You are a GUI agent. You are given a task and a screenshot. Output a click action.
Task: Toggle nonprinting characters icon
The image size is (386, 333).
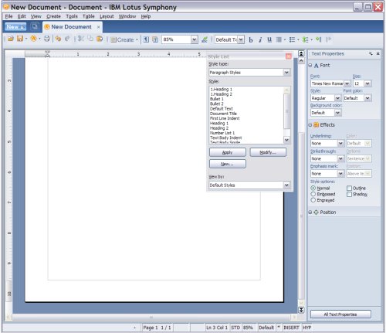[146, 39]
